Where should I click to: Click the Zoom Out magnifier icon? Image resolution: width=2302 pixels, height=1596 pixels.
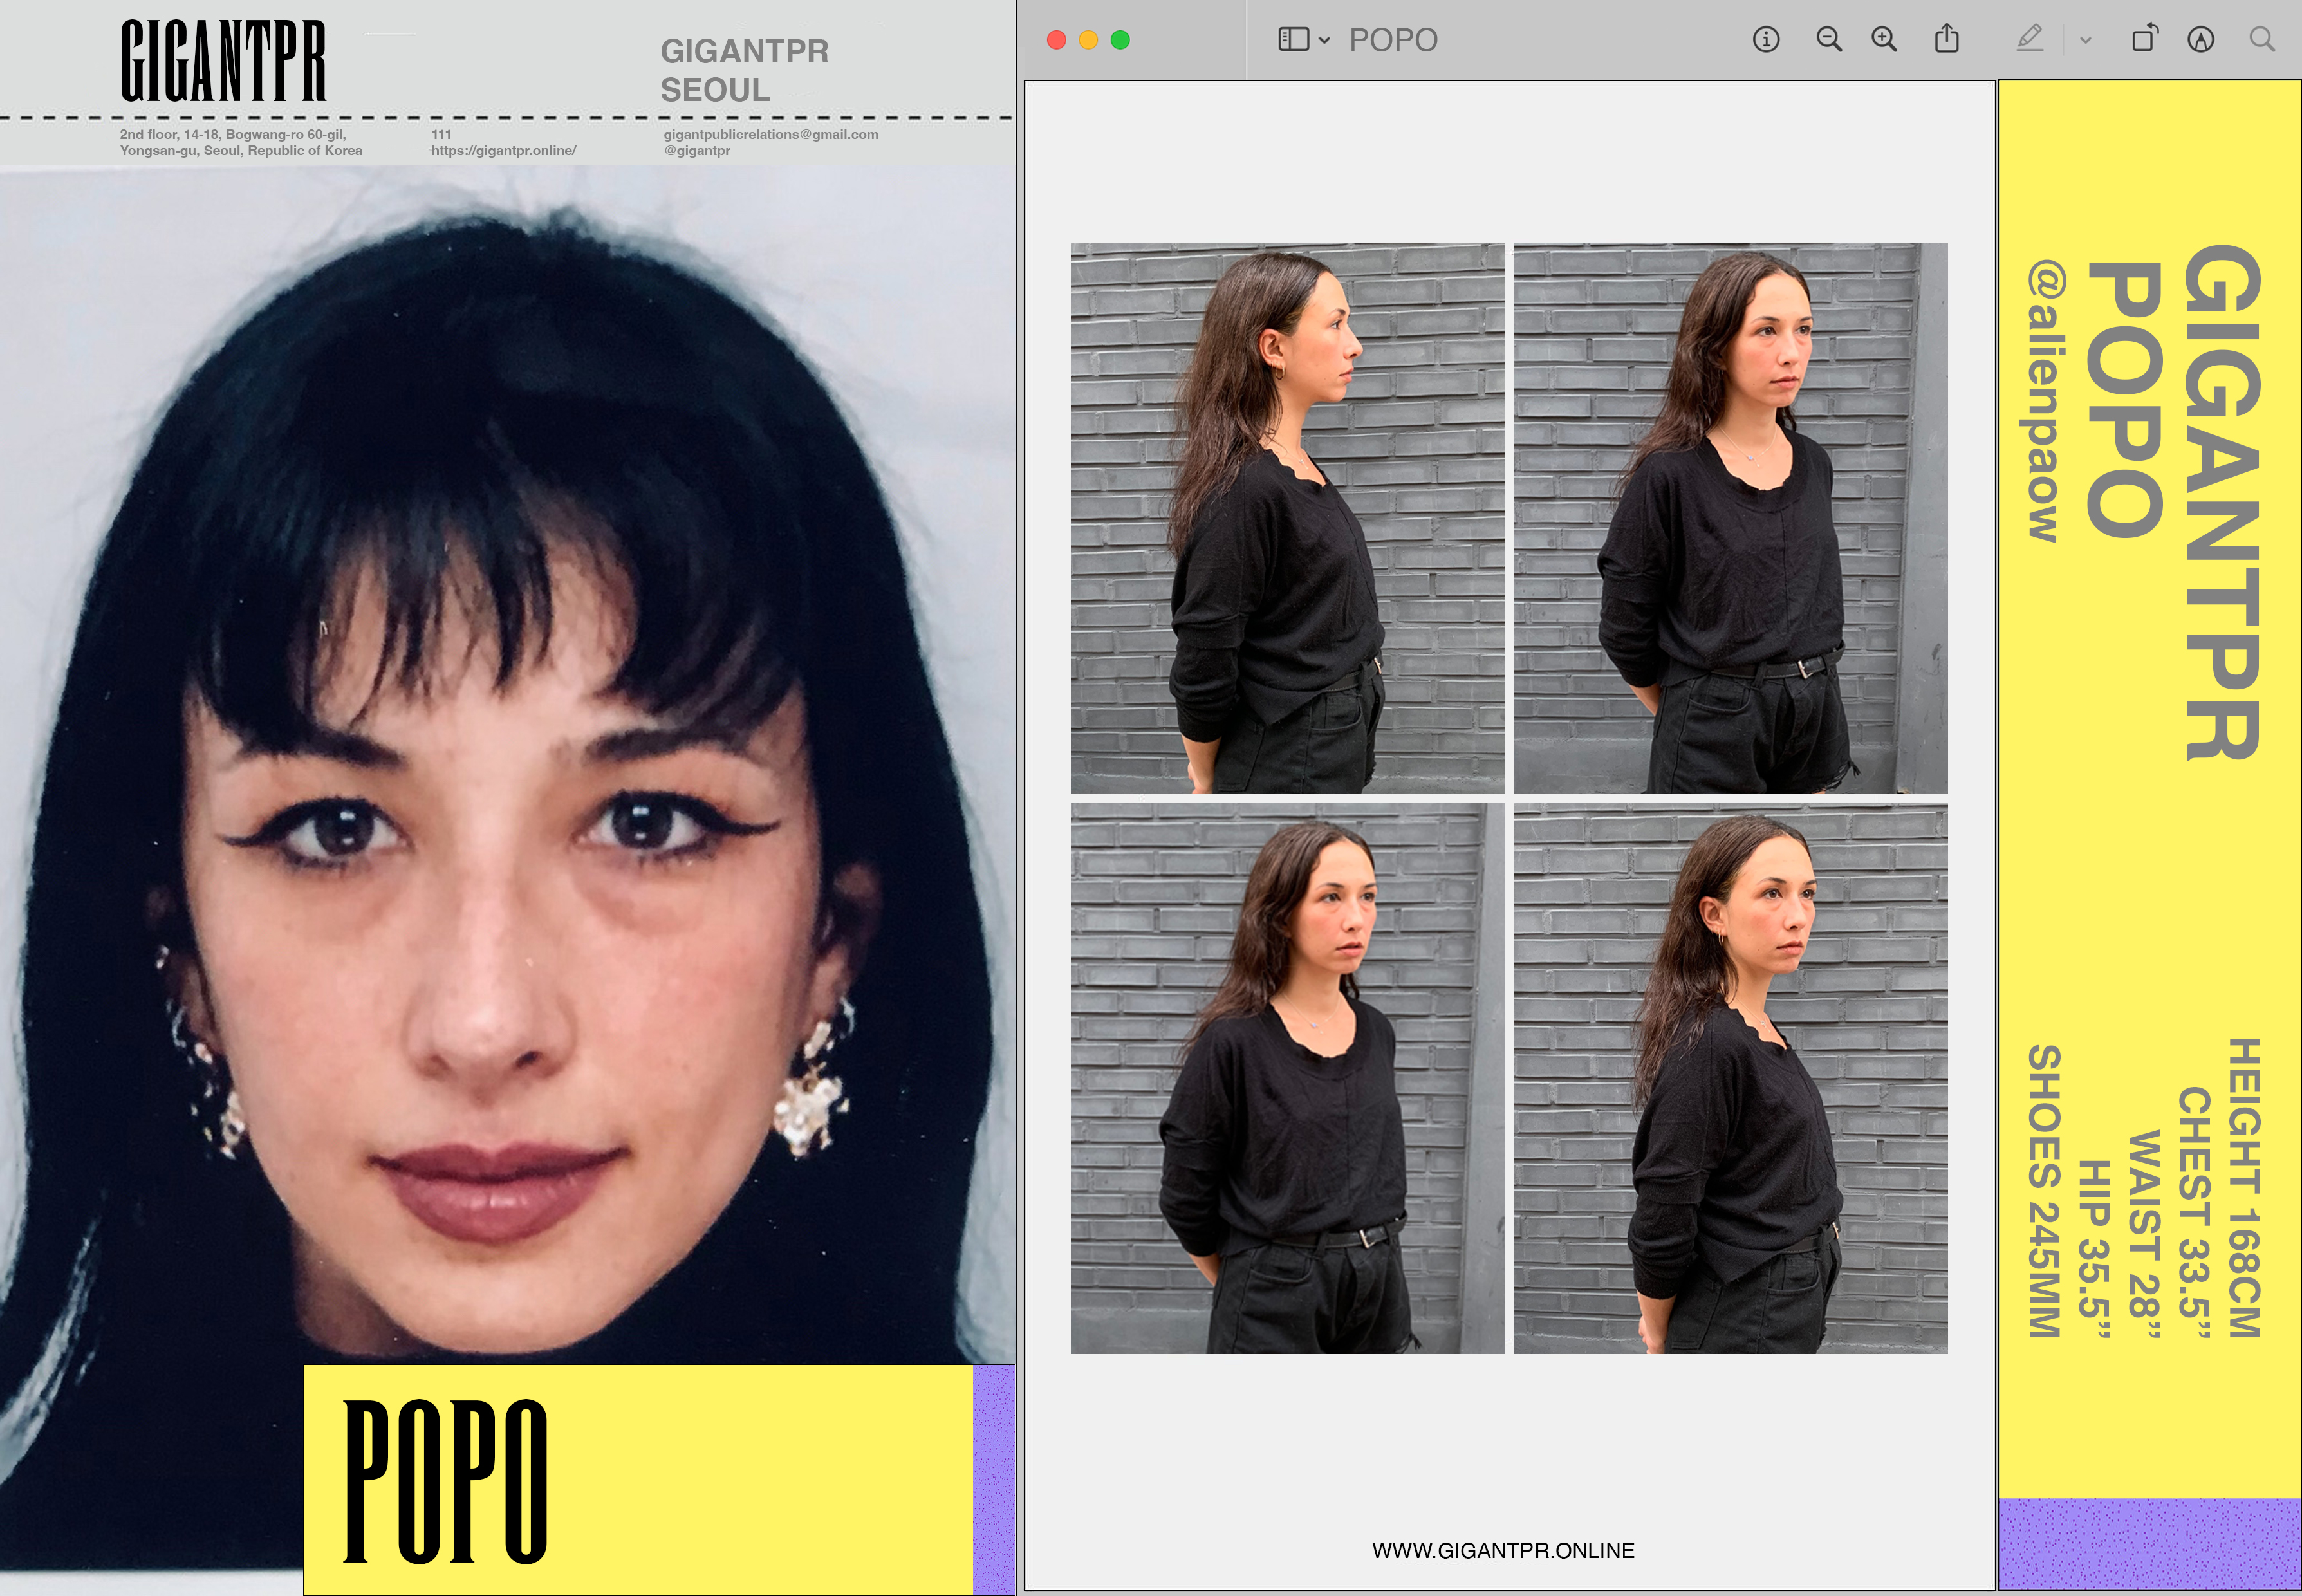click(1829, 40)
